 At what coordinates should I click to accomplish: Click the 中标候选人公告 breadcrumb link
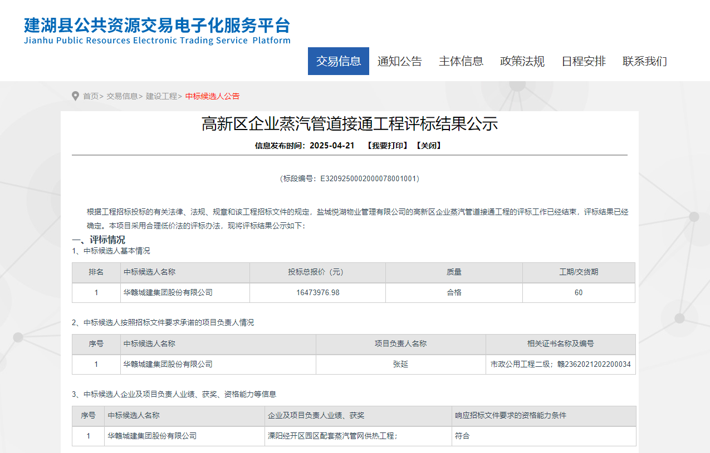pyautogui.click(x=212, y=96)
